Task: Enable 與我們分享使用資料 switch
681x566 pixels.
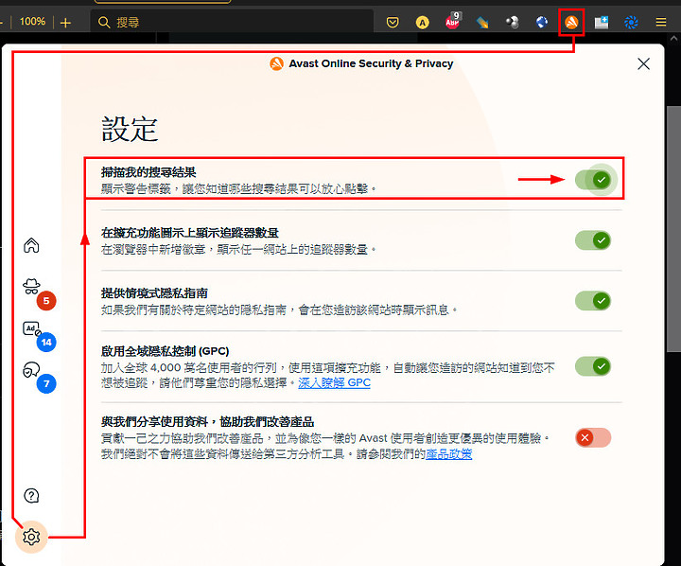Action: click(x=593, y=438)
